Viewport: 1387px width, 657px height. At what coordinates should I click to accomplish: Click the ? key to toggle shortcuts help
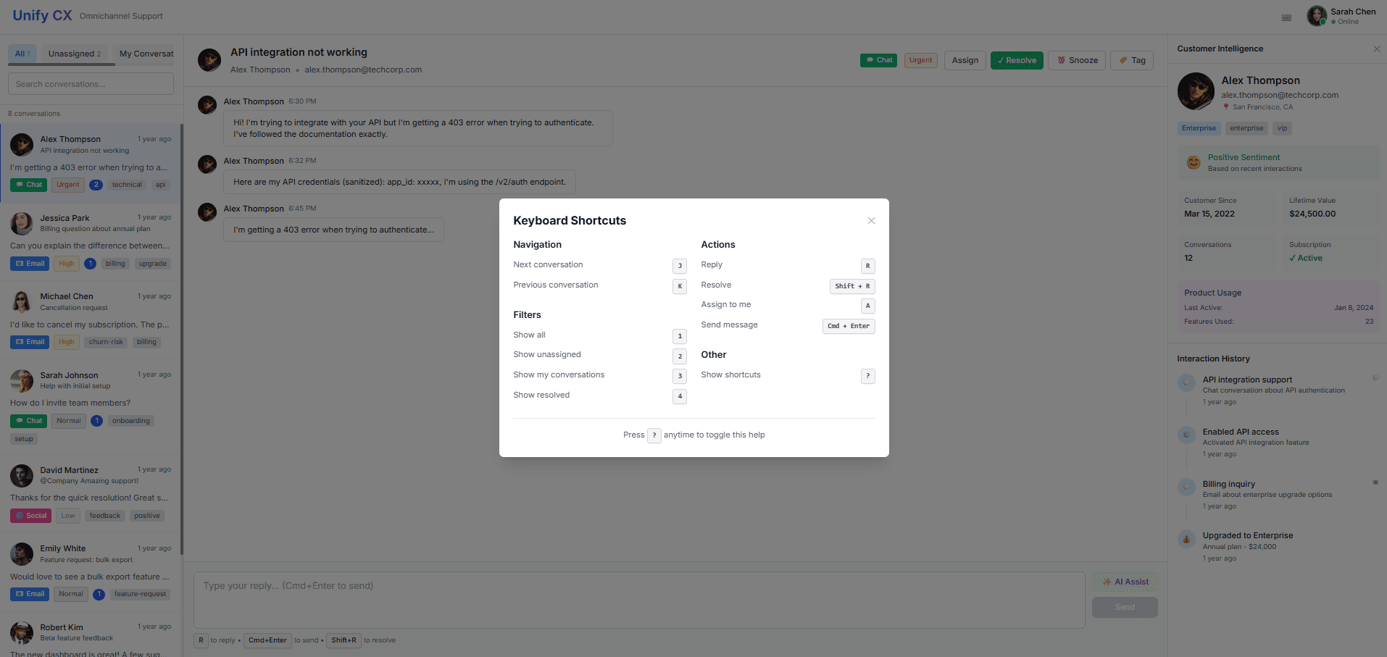654,435
